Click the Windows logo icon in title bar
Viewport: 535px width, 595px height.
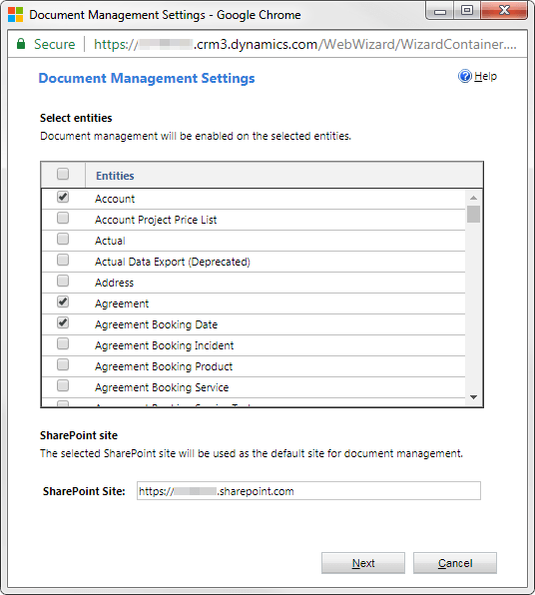[16, 14]
